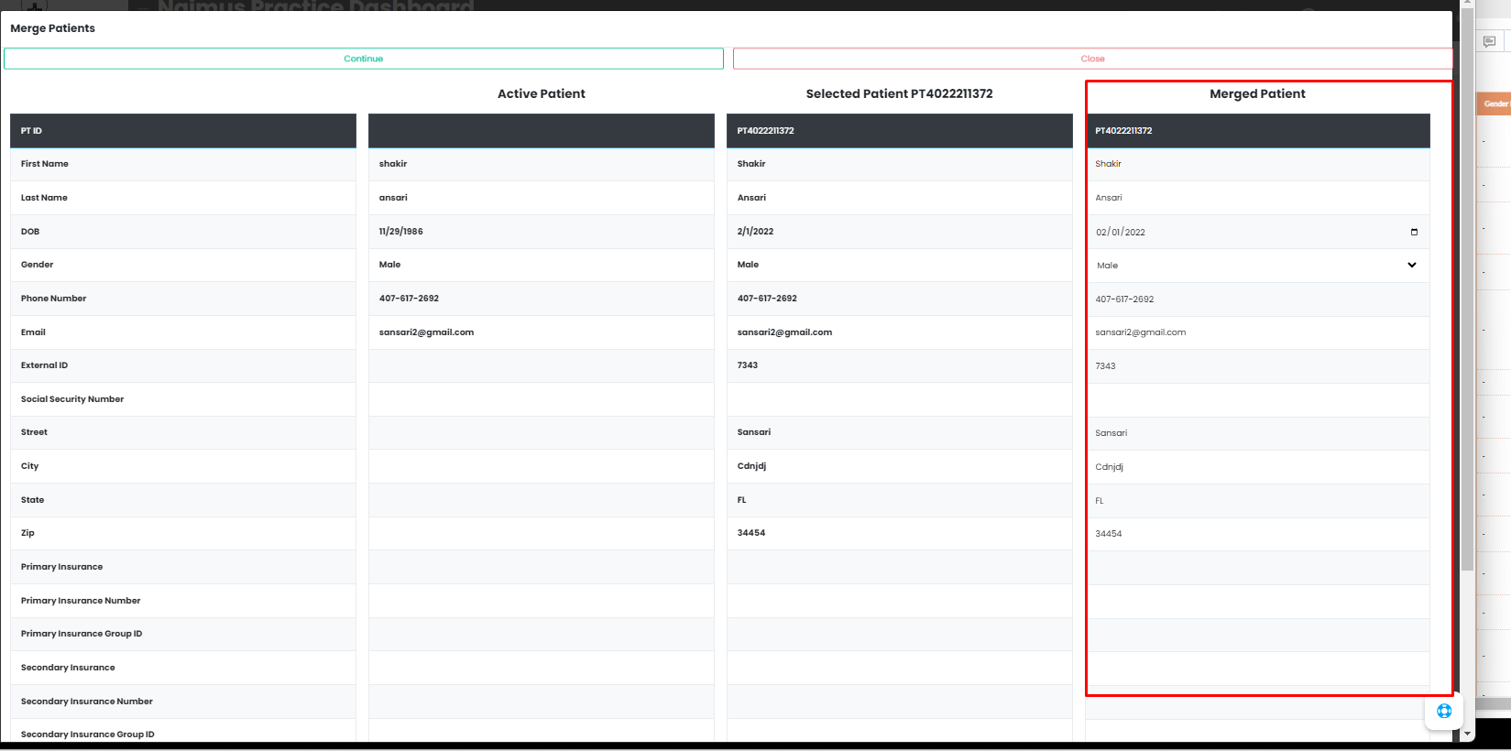The height and width of the screenshot is (751, 1511).
Task: Select the Active Patient first name 'shakir'
Action: point(393,164)
